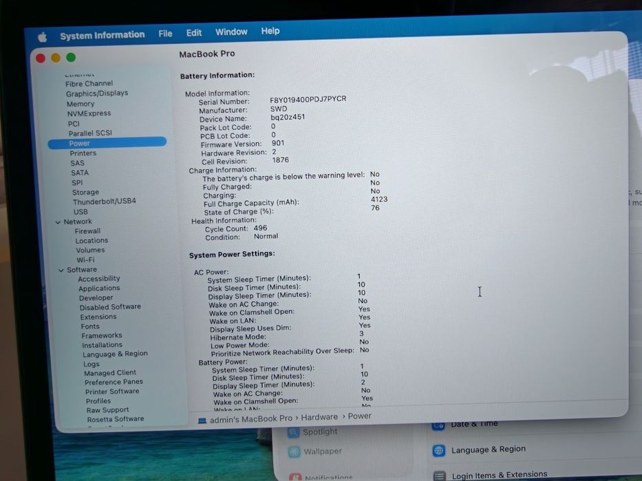Click the Cell Revision value 1876
The height and width of the screenshot is (481, 642).
(281, 160)
